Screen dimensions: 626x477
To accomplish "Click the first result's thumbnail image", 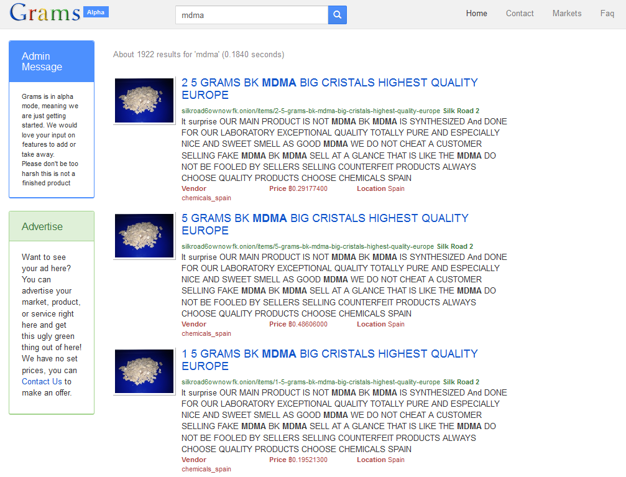I will pos(144,100).
